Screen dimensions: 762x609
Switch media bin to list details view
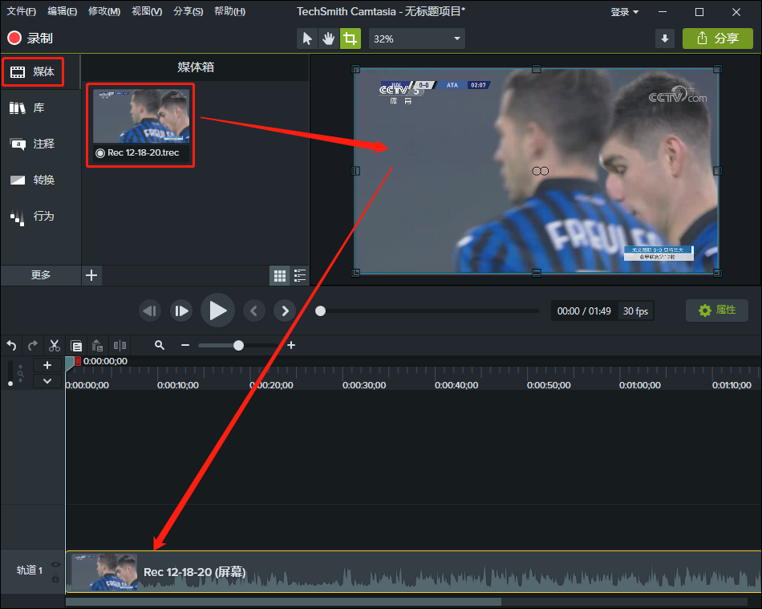[x=300, y=275]
